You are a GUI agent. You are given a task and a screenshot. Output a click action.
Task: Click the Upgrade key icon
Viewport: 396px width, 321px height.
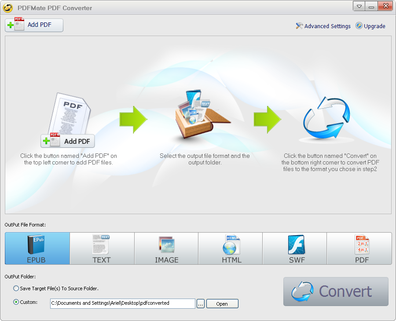(359, 26)
